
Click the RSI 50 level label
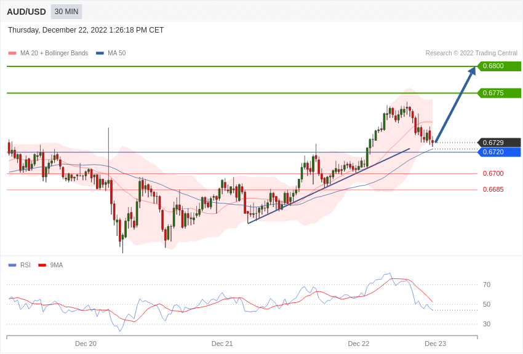487,304
